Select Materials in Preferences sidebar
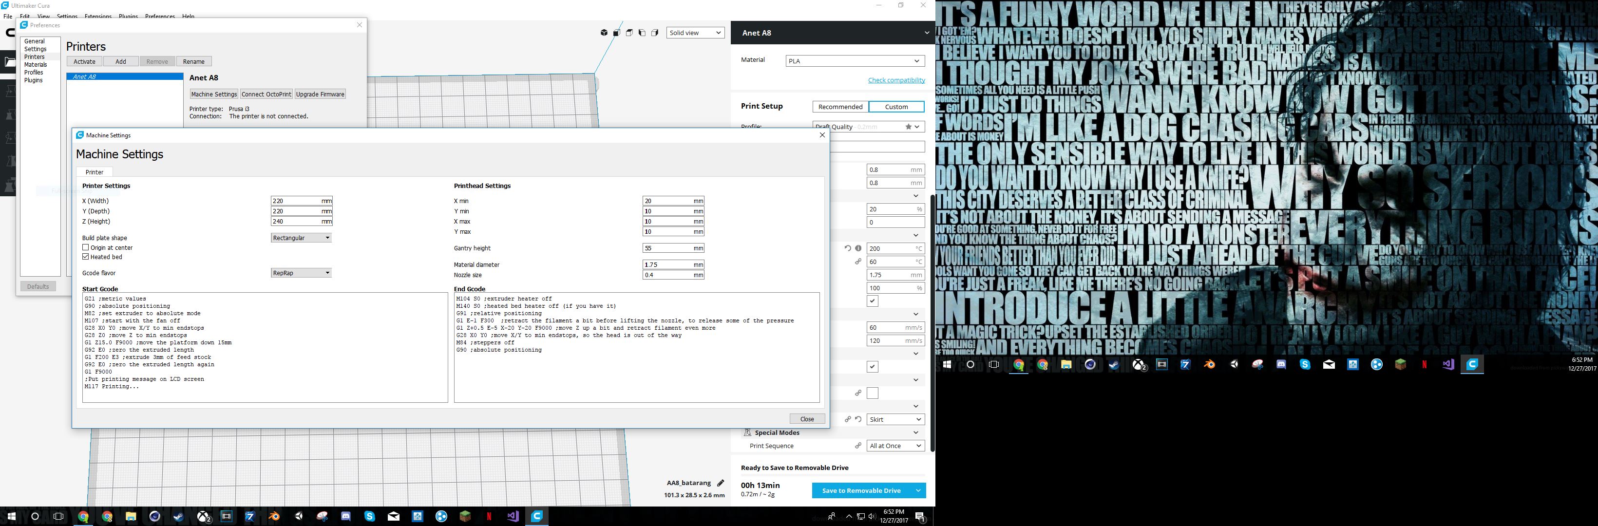 tap(36, 64)
